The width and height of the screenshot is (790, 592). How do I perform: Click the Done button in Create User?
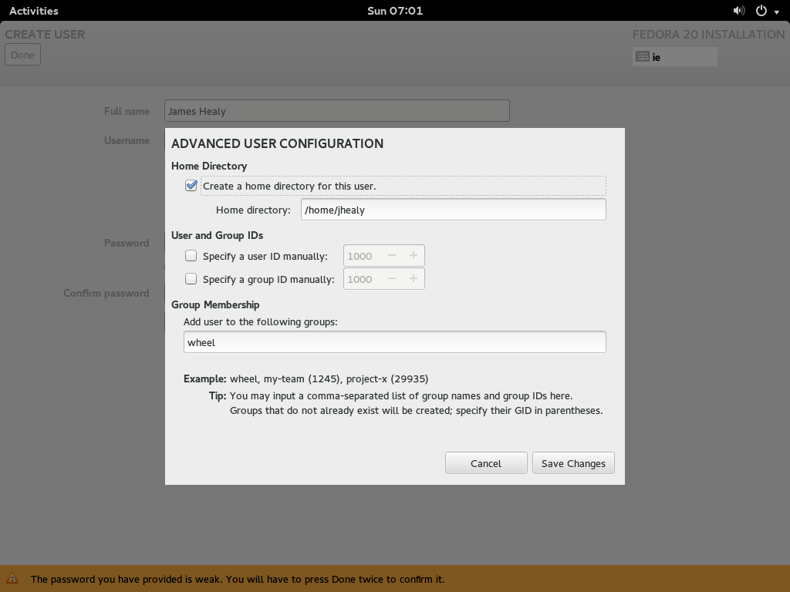[x=22, y=55]
